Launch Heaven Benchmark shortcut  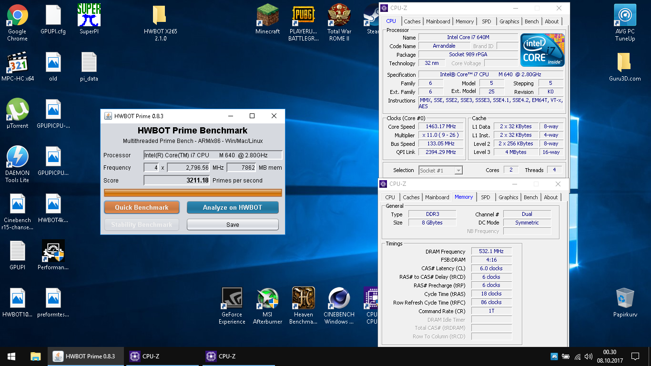click(x=304, y=306)
